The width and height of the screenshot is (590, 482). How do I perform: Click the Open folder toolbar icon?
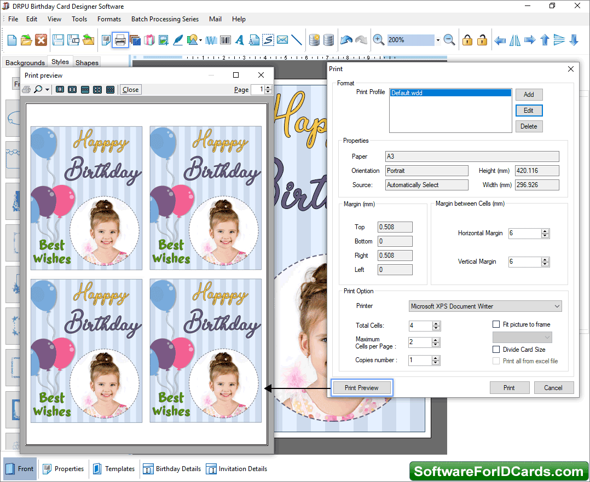click(26, 40)
